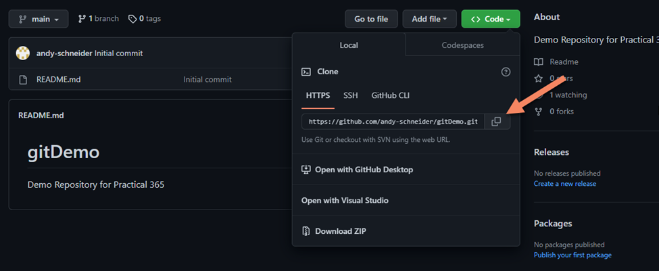Click the gitDemo heading in README
The image size is (659, 271).
64,152
